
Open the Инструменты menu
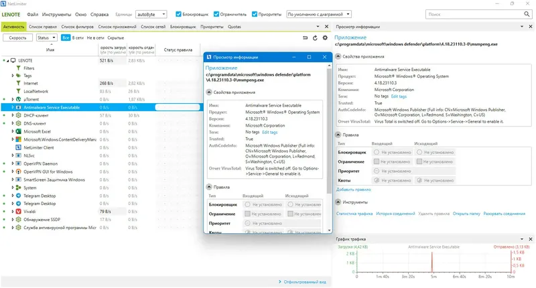pos(56,14)
